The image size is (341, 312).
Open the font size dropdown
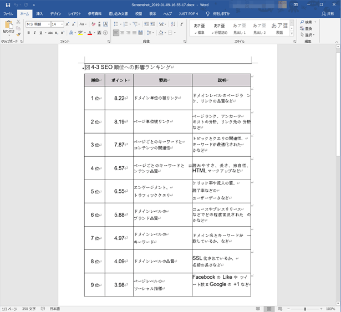[62, 24]
